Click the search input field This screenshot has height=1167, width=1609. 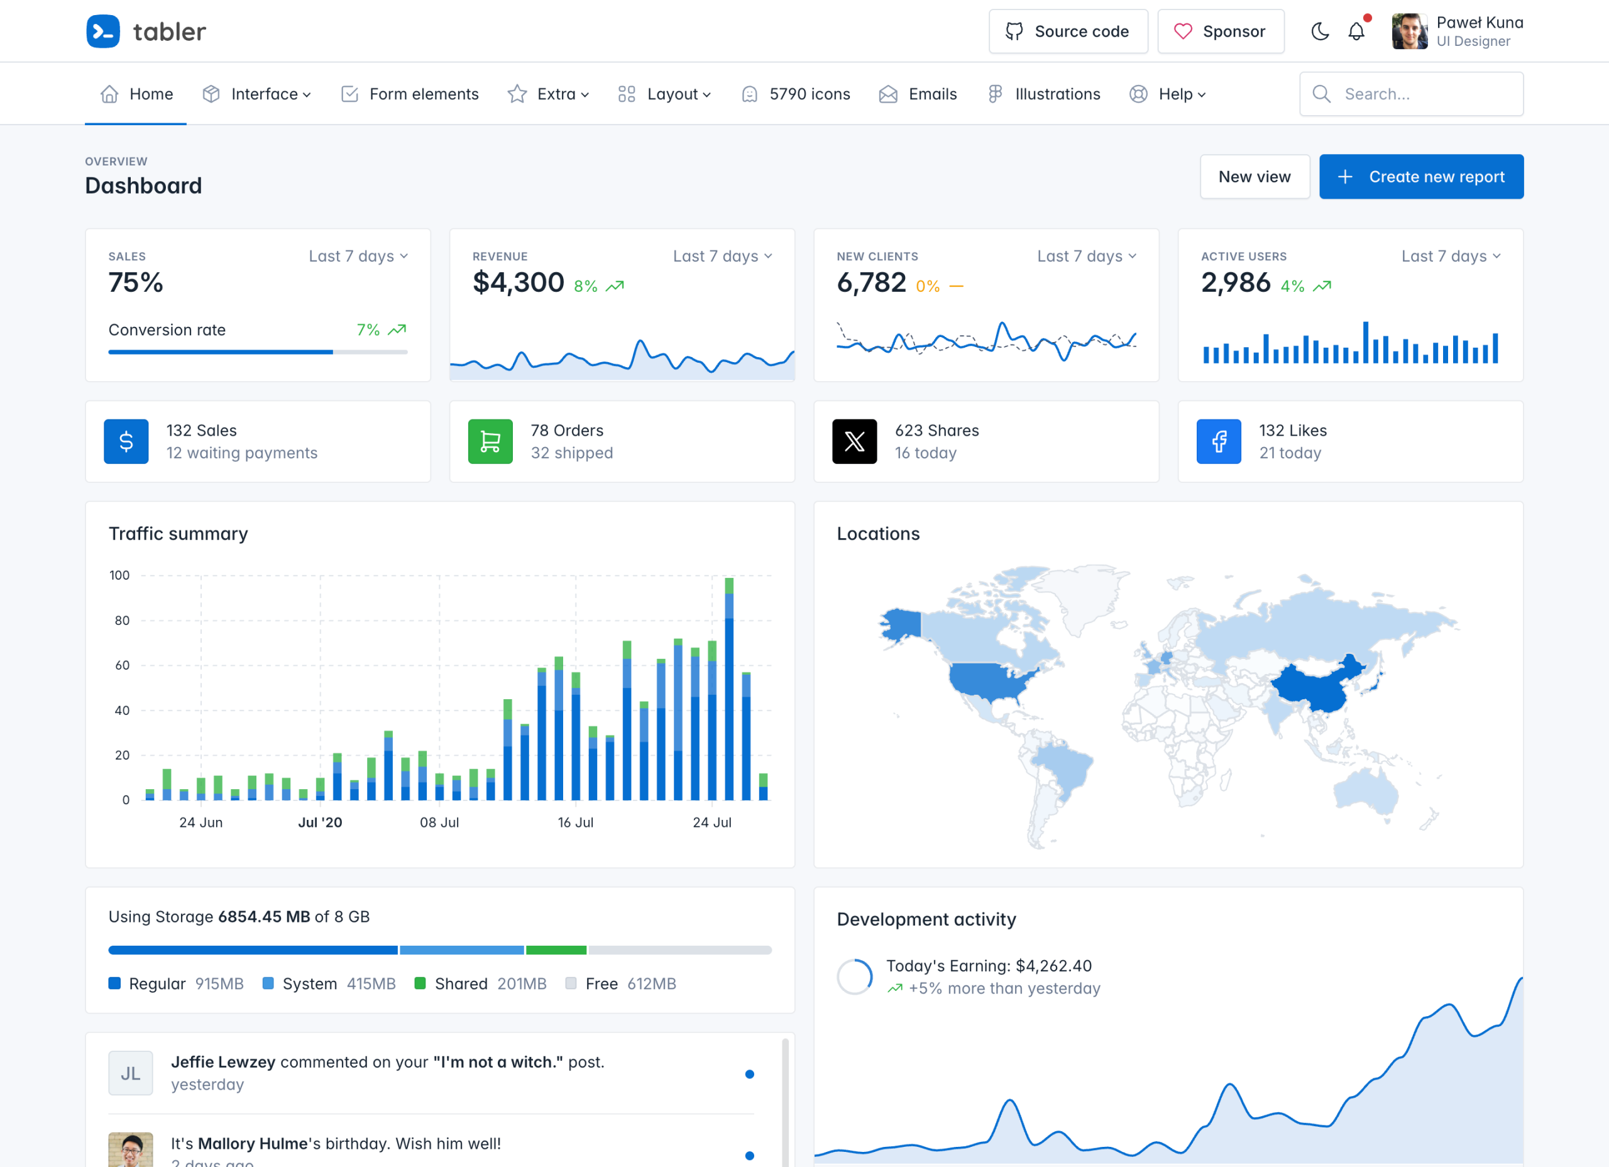(x=1411, y=94)
